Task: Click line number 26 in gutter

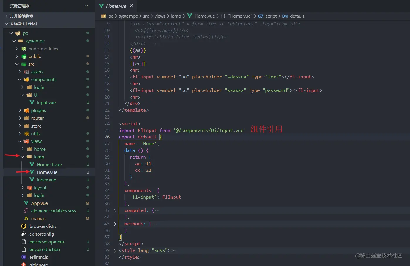Action: pyautogui.click(x=107, y=137)
